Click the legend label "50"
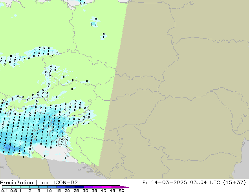This screenshot has height=192, width=249. coord(121,190)
